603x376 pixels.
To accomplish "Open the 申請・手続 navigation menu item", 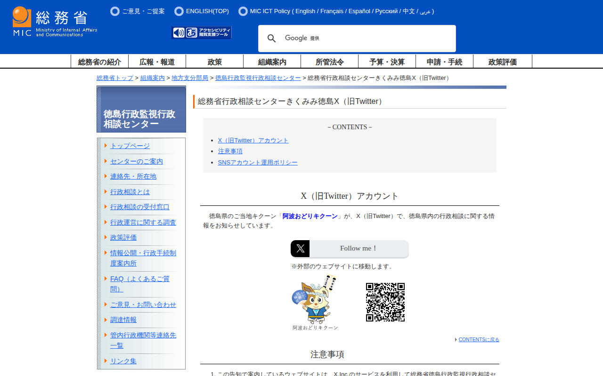I will (444, 62).
